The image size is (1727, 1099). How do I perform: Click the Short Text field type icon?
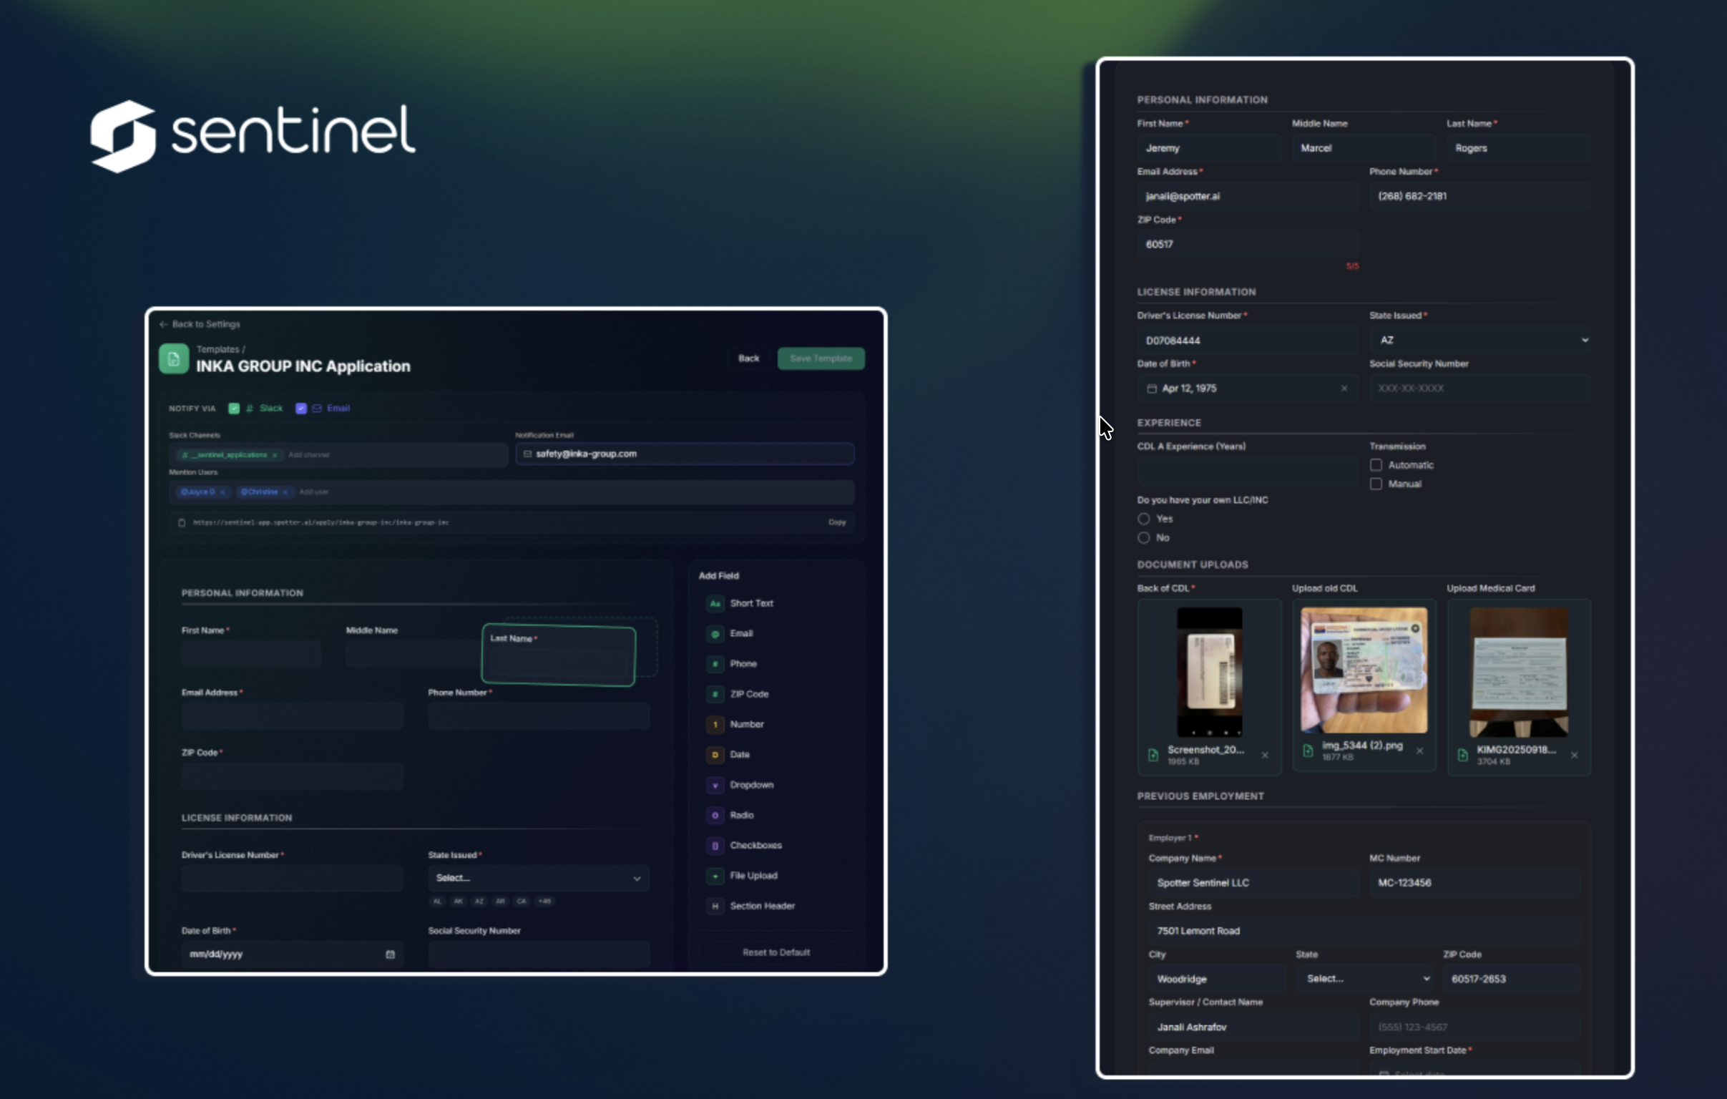(714, 603)
